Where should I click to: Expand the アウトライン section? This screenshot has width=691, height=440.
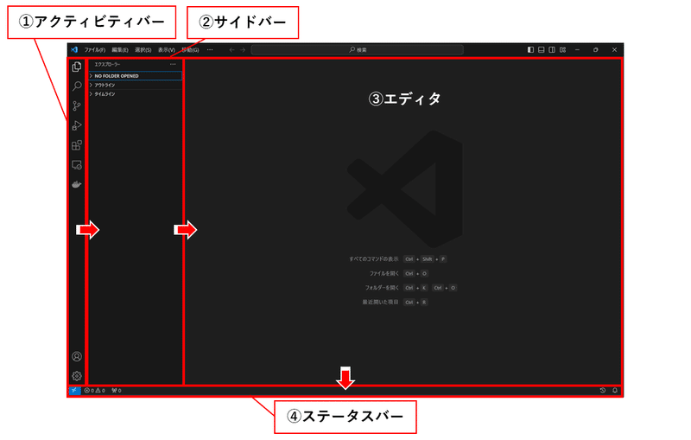click(136, 85)
